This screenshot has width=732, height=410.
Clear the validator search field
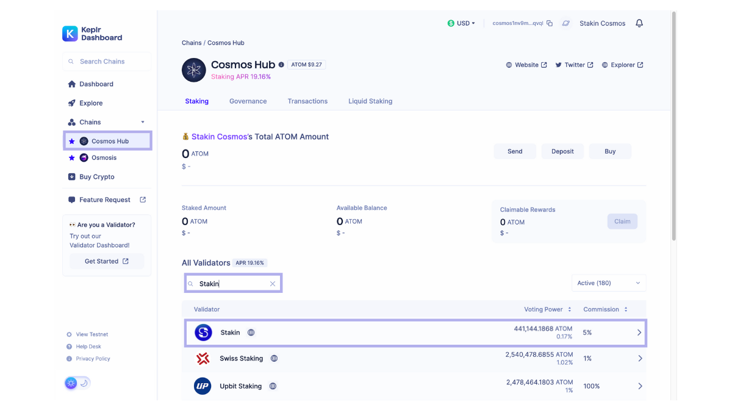(273, 284)
